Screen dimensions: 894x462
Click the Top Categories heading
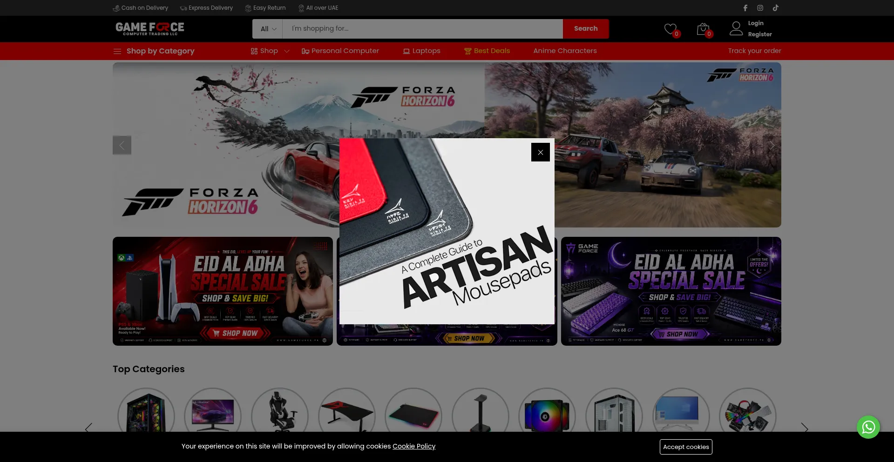149,369
